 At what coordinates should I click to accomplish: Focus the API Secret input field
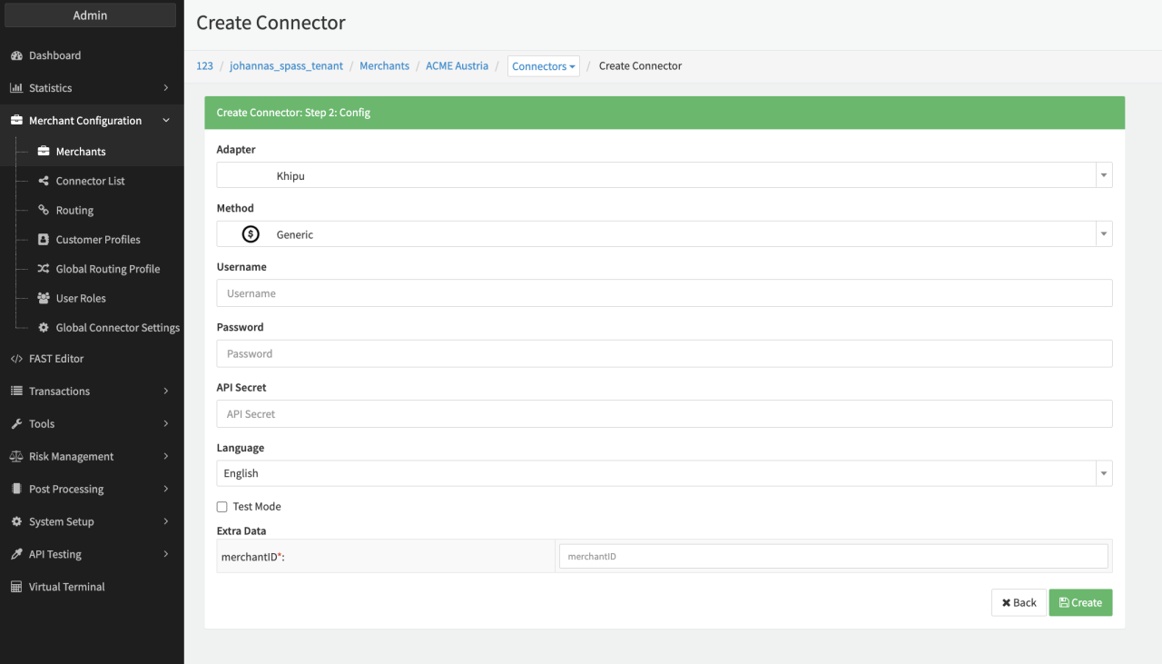coord(664,414)
